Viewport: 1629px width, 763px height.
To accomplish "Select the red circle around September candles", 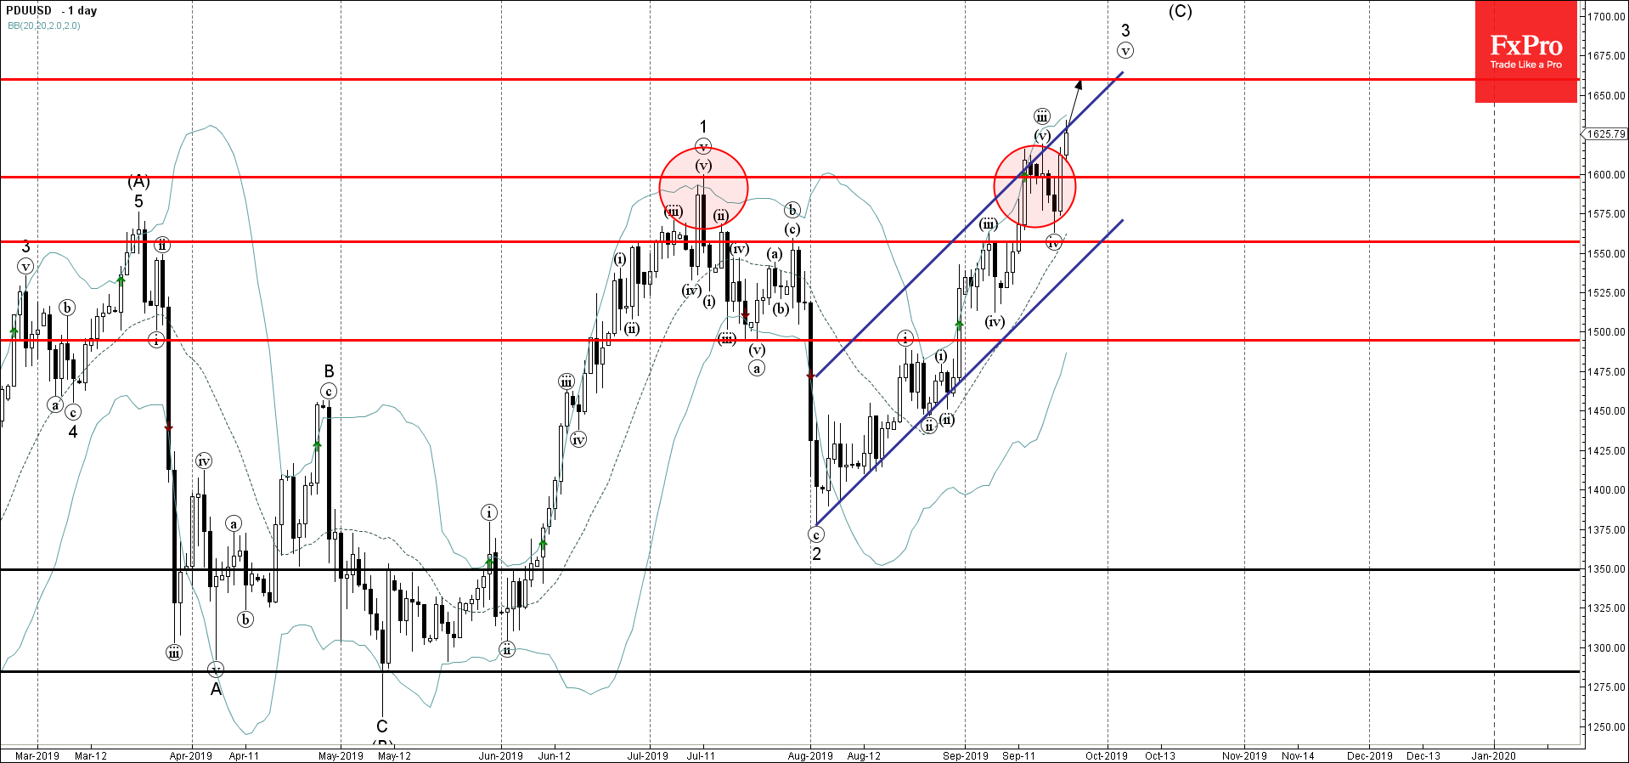I will 1034,186.
